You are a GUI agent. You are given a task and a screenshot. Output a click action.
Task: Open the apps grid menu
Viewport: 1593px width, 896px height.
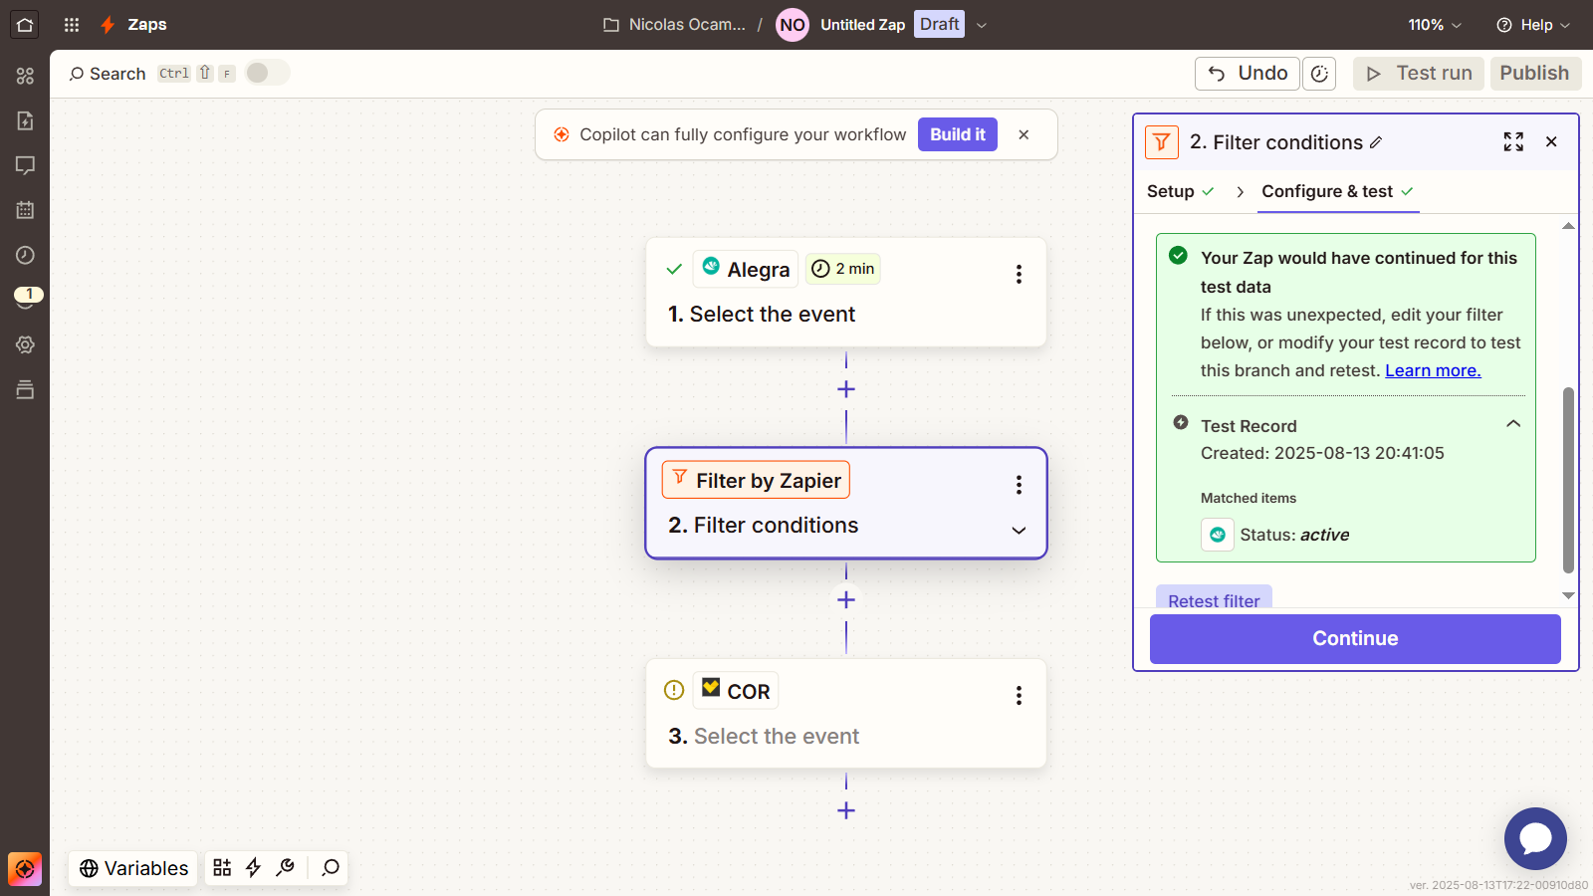(72, 25)
